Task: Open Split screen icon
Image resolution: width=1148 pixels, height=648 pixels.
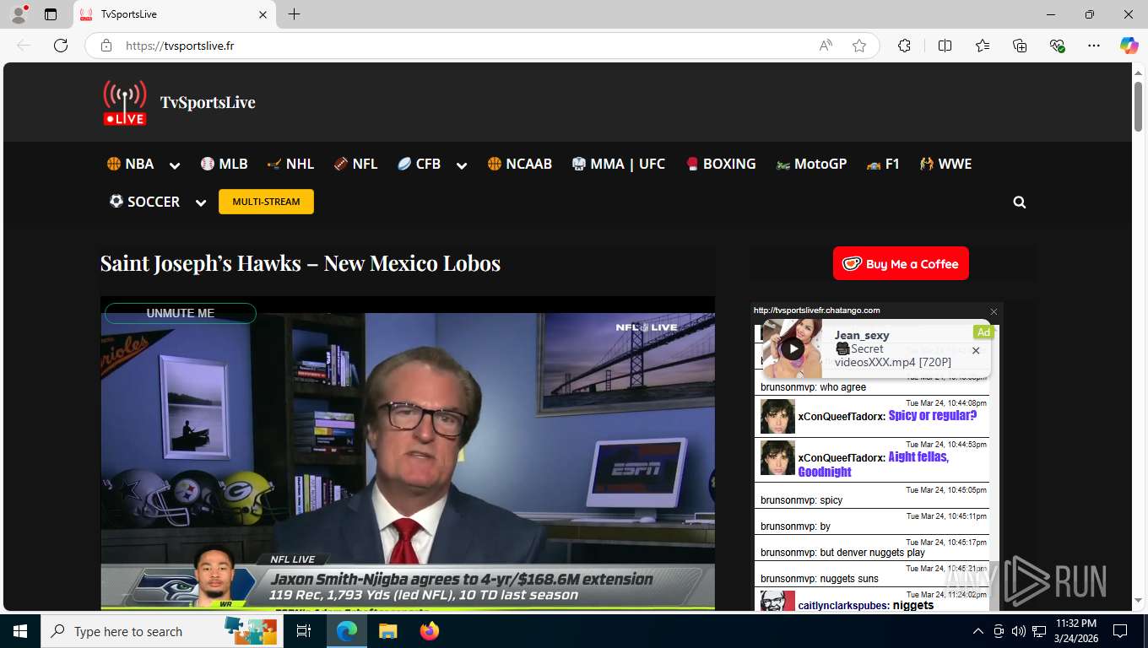Action: (x=945, y=46)
